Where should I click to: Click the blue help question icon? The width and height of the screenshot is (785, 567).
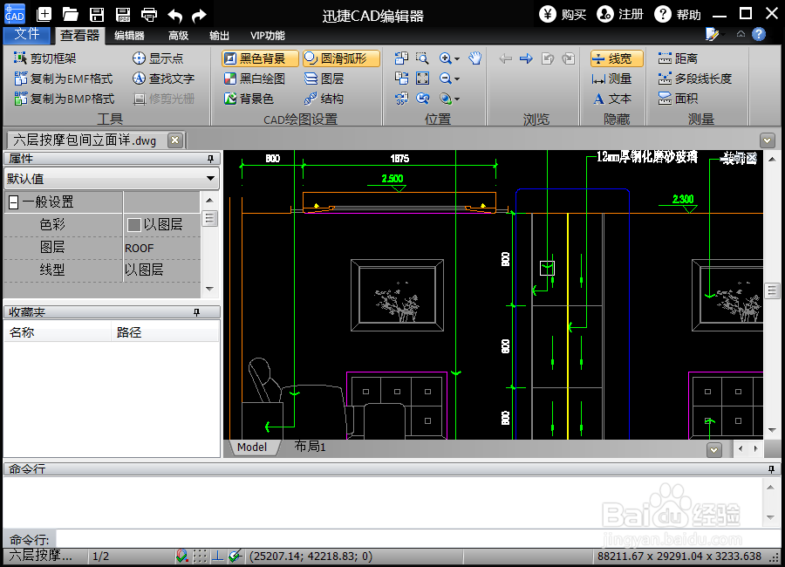(759, 34)
